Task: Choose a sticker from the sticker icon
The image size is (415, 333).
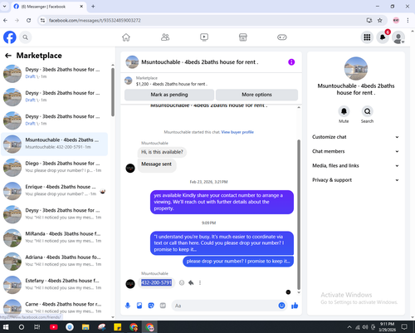Action: tap(151, 306)
